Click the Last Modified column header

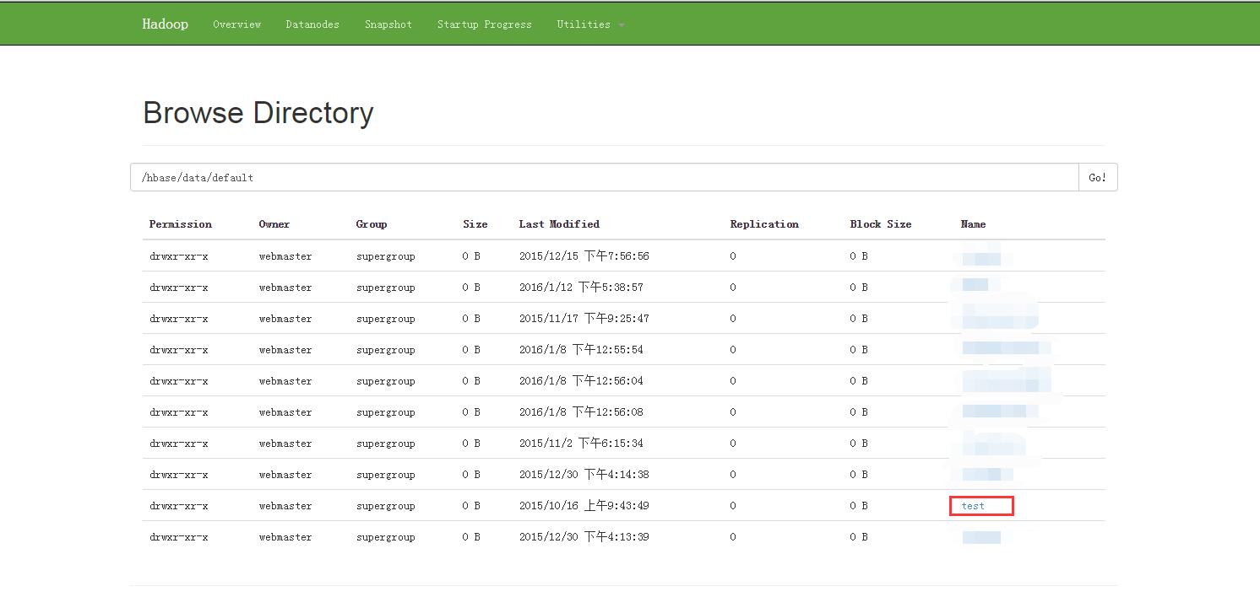coord(559,224)
